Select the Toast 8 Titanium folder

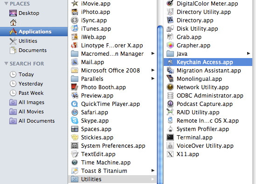112,171
